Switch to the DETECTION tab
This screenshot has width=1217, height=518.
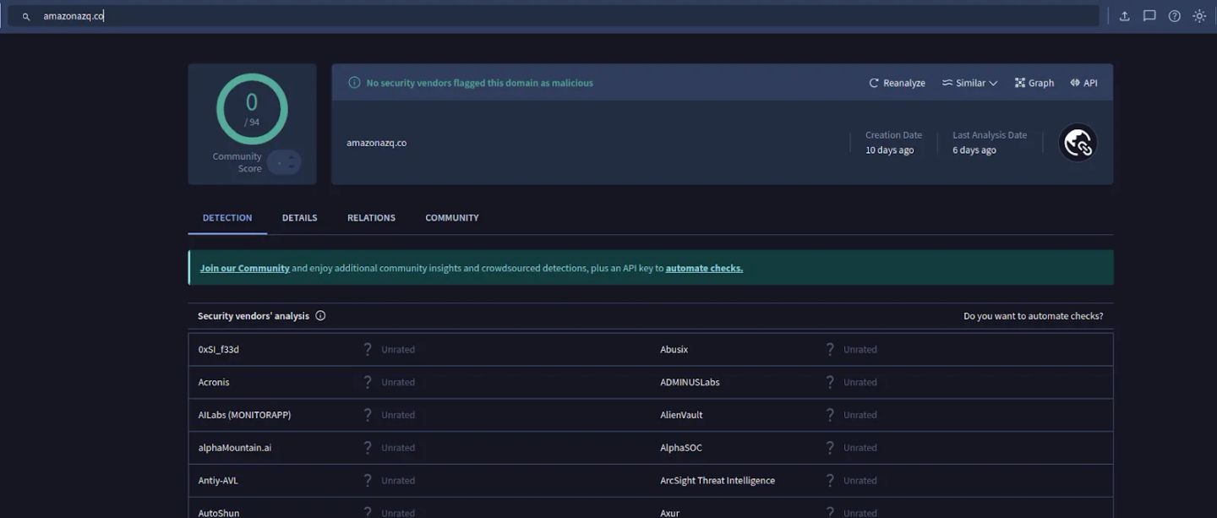(227, 218)
